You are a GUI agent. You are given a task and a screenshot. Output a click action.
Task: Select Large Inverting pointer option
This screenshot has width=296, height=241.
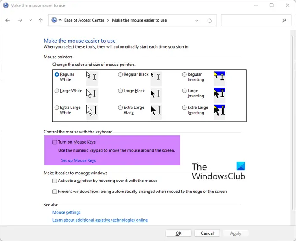click(184, 91)
